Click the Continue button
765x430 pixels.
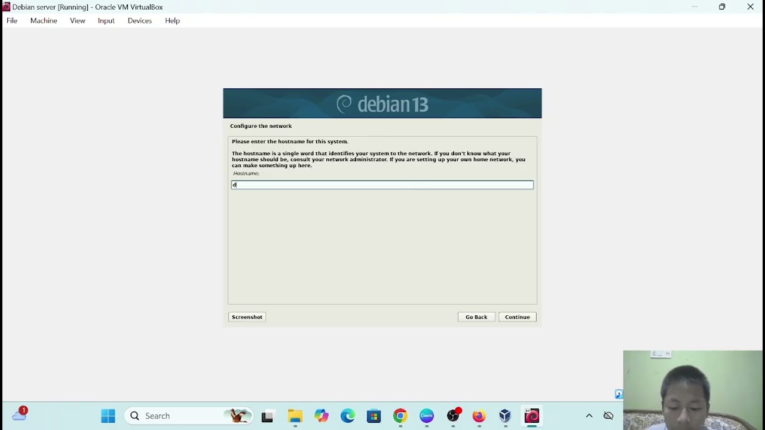tap(518, 317)
